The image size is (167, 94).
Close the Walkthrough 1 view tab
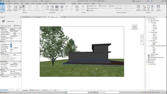pyautogui.click(x=60, y=17)
